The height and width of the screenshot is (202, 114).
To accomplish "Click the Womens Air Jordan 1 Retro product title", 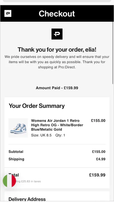I will (x=57, y=125).
